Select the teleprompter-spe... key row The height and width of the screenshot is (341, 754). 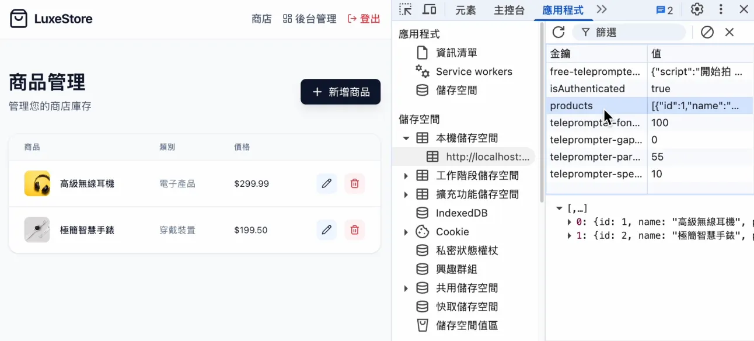650,173
